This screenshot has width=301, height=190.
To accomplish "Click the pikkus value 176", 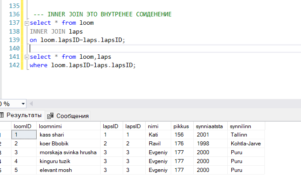I will 182,144.
